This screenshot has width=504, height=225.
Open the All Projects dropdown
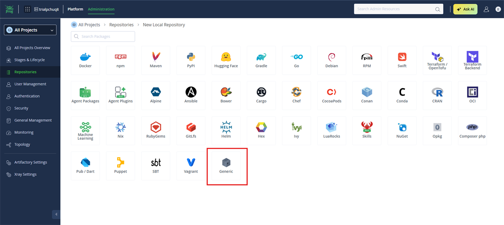30,30
